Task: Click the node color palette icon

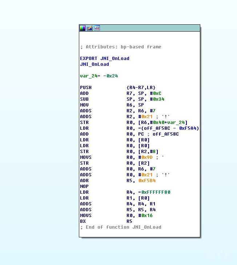Action: pyautogui.click(x=83, y=28)
